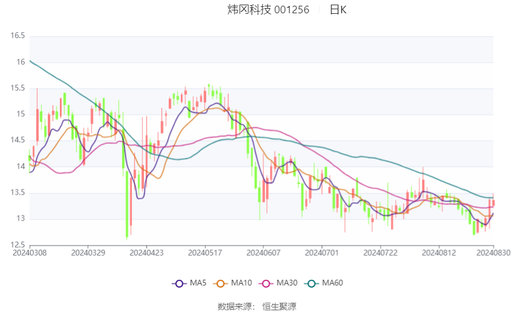Click the teal MA60 legend circle marker
Viewport: 514px width, 312px height.
pyautogui.click(x=311, y=283)
